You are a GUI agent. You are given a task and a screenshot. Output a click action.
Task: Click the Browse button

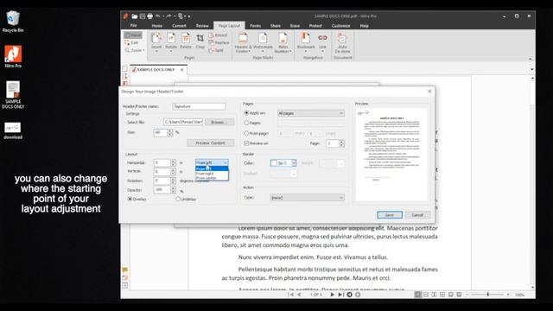pos(219,122)
